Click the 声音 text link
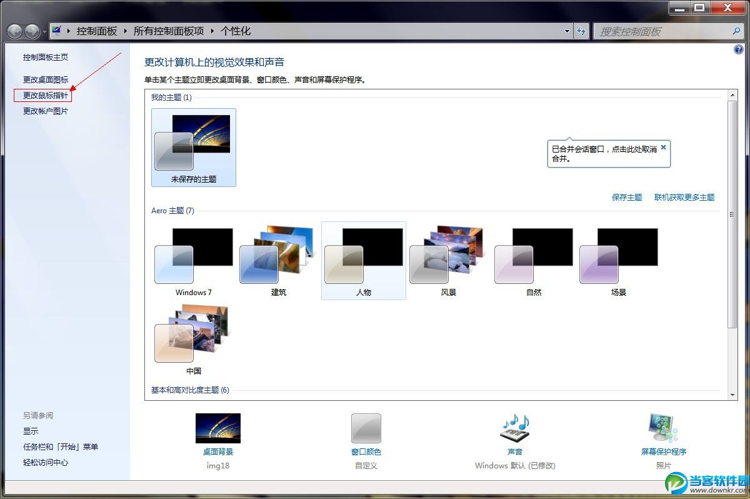 tap(515, 451)
